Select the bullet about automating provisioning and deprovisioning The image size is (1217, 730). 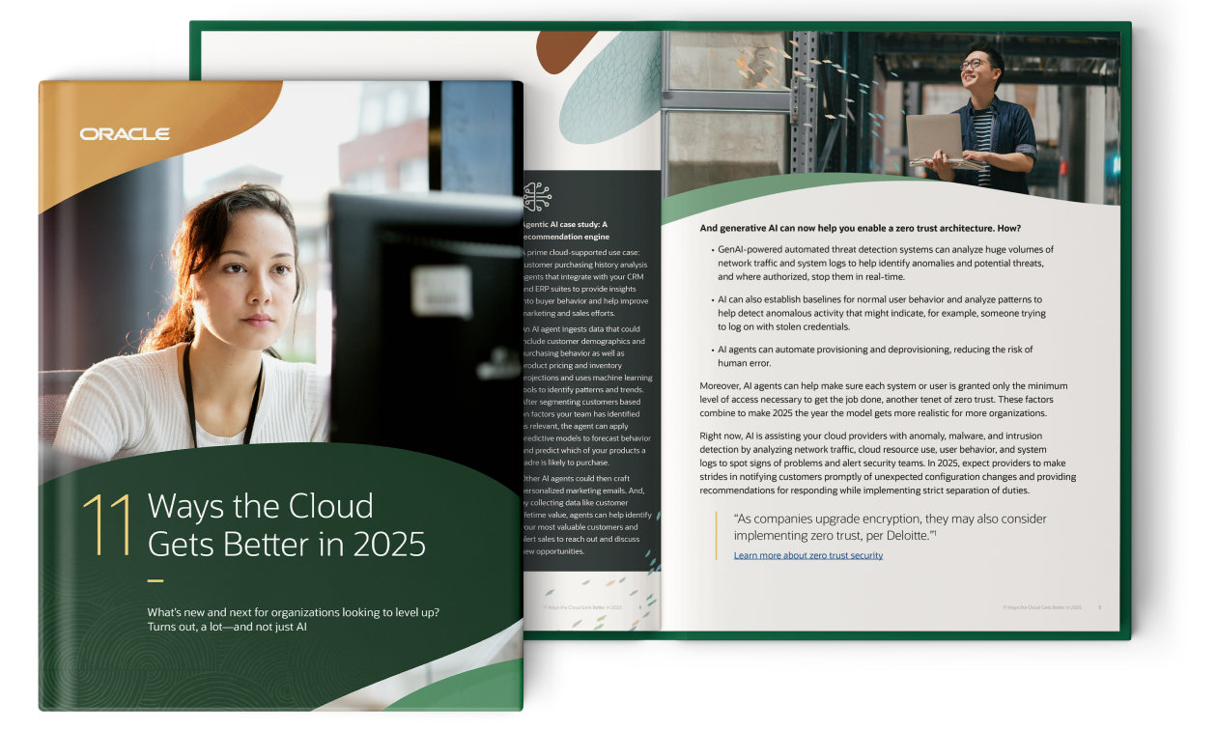(874, 355)
